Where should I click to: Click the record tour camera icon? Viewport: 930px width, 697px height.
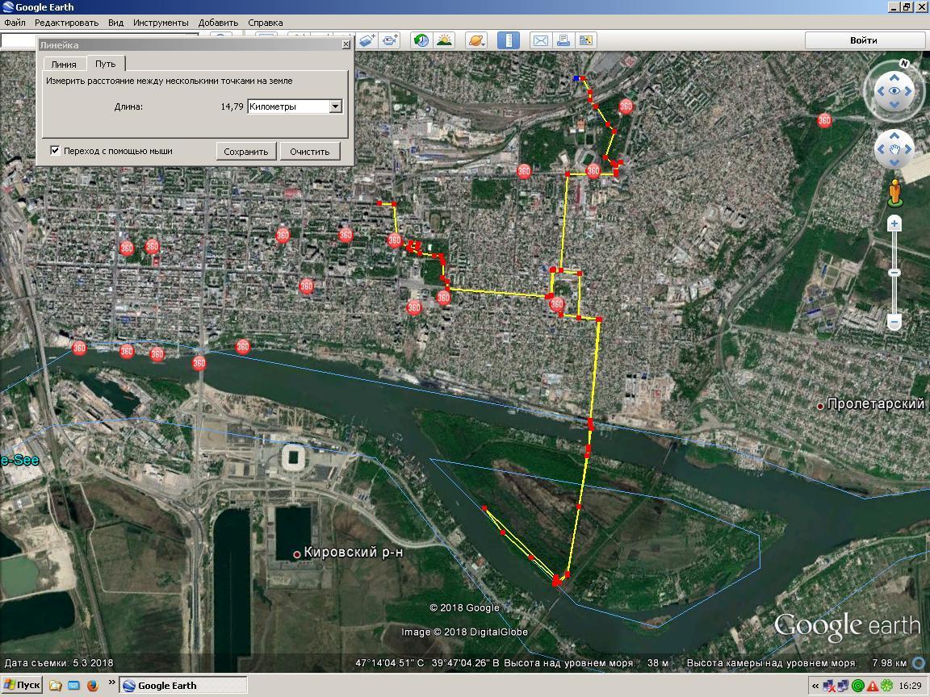(x=391, y=40)
